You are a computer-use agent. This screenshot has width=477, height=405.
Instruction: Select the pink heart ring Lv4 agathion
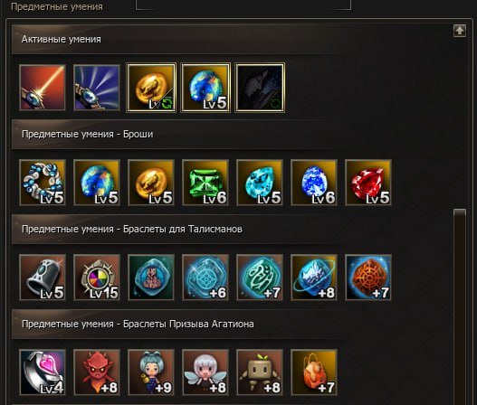43,372
